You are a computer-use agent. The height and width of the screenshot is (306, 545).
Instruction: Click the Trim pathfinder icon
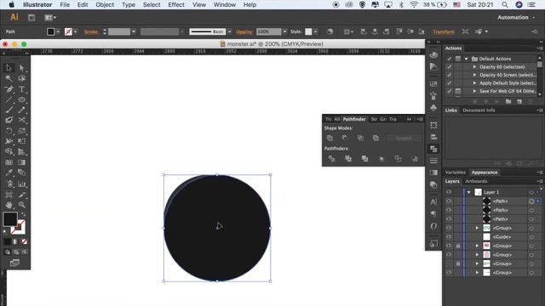(348, 159)
